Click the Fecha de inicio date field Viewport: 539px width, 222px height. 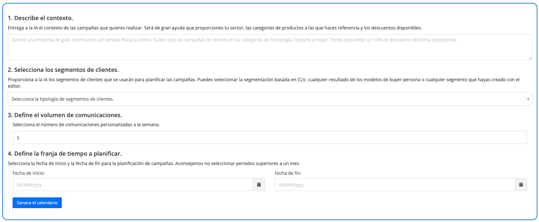coord(133,184)
